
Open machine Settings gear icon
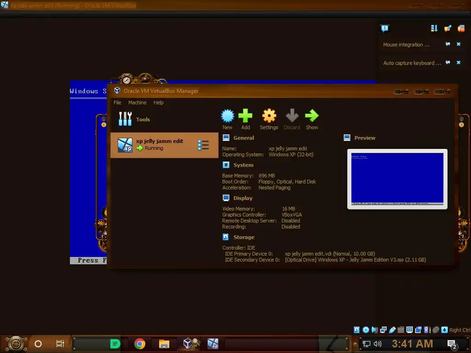click(x=269, y=116)
